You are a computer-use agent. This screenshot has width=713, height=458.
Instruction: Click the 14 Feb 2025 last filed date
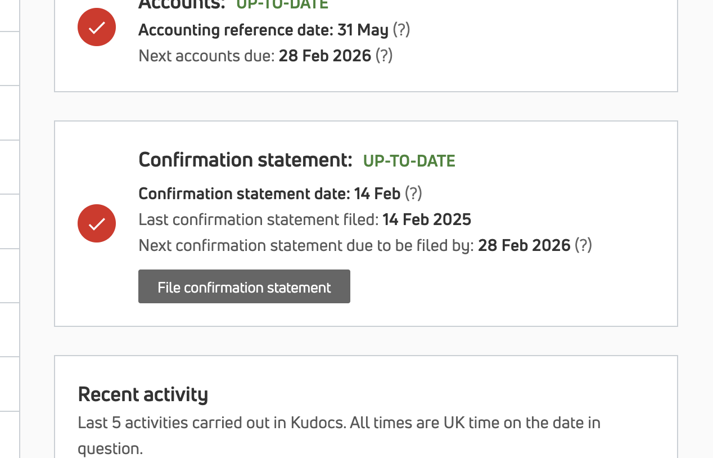[426, 219]
